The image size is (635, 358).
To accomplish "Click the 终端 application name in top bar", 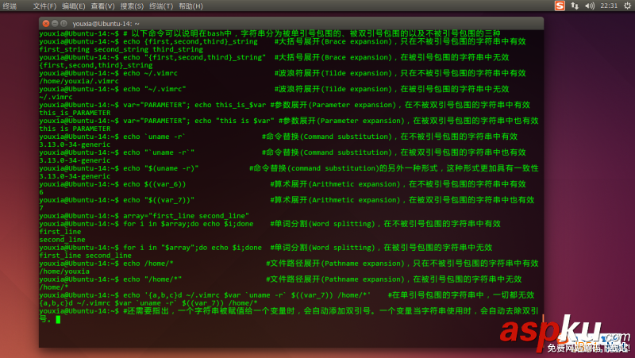I will [10, 6].
